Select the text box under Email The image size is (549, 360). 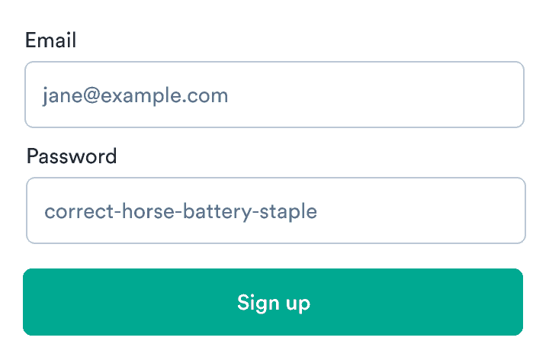pos(274,95)
